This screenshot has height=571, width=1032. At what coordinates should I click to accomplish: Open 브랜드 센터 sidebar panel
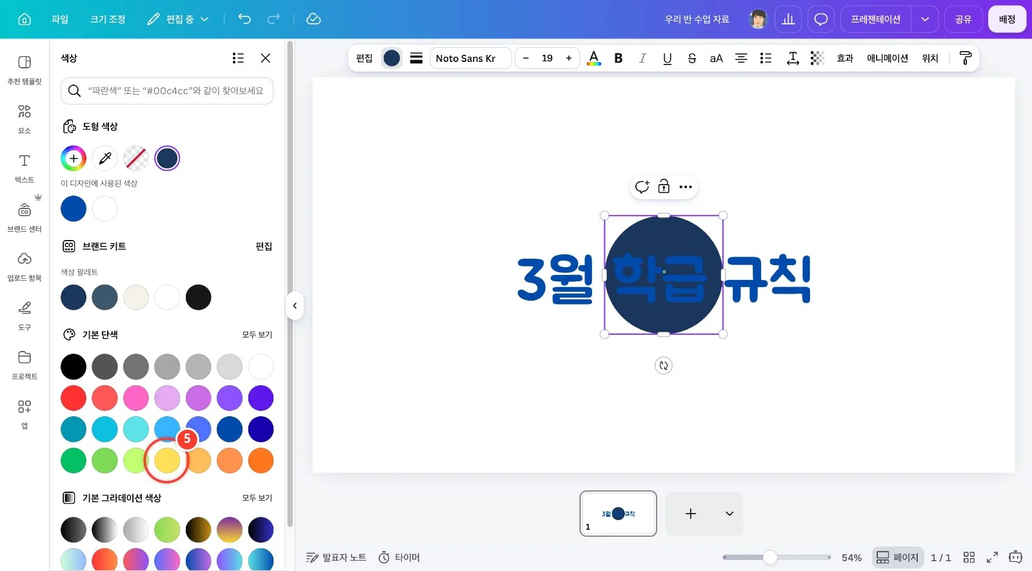pyautogui.click(x=25, y=218)
